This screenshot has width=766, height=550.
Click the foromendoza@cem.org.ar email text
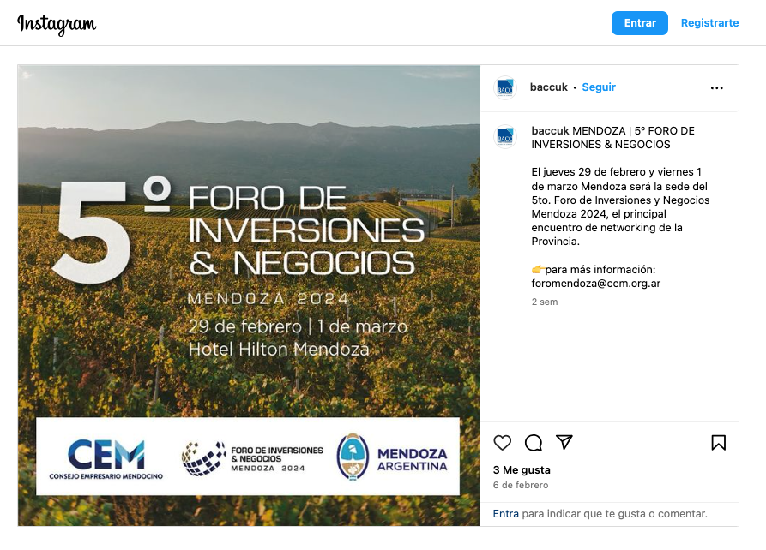pos(595,284)
